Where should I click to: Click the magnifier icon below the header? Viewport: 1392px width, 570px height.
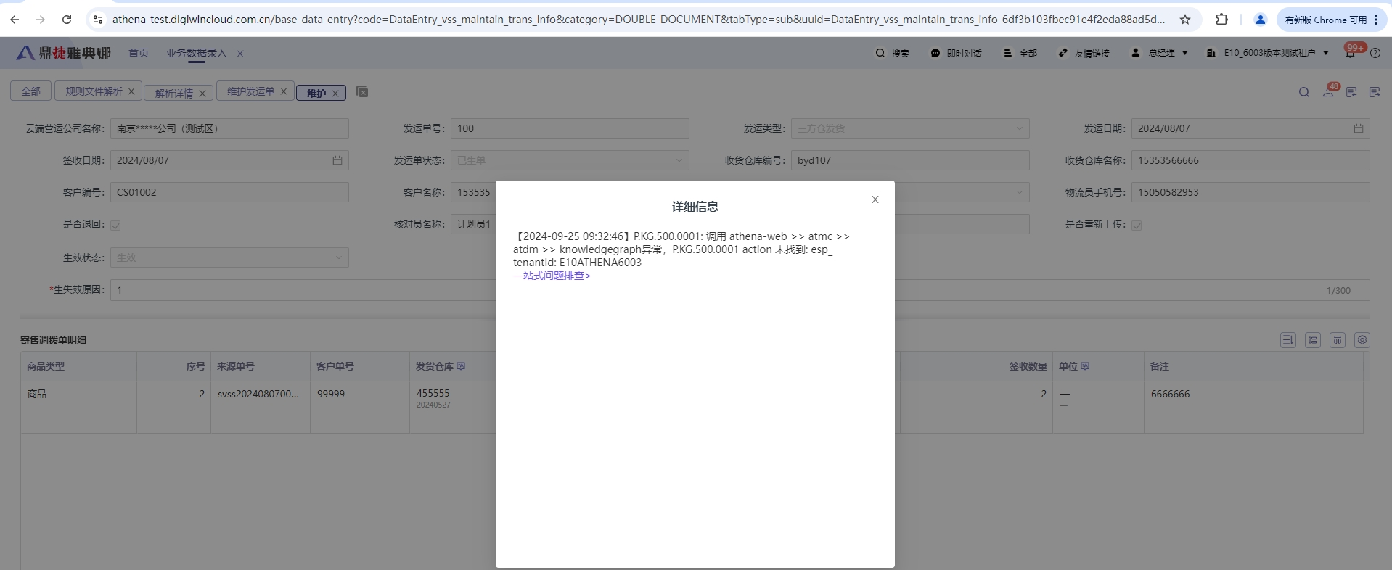click(1304, 92)
